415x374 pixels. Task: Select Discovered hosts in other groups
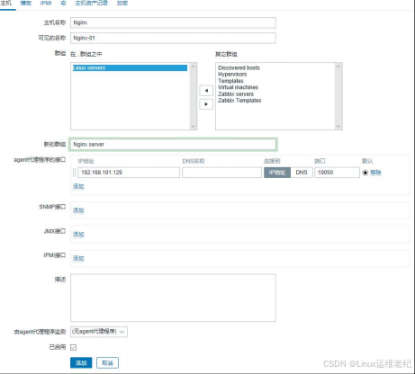coord(239,68)
